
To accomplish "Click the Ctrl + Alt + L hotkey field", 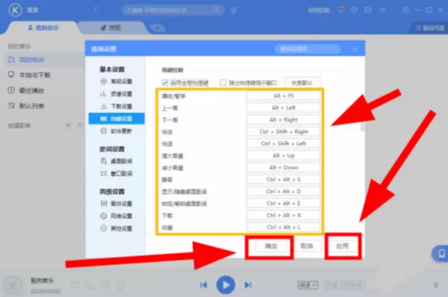I will 284,228.
